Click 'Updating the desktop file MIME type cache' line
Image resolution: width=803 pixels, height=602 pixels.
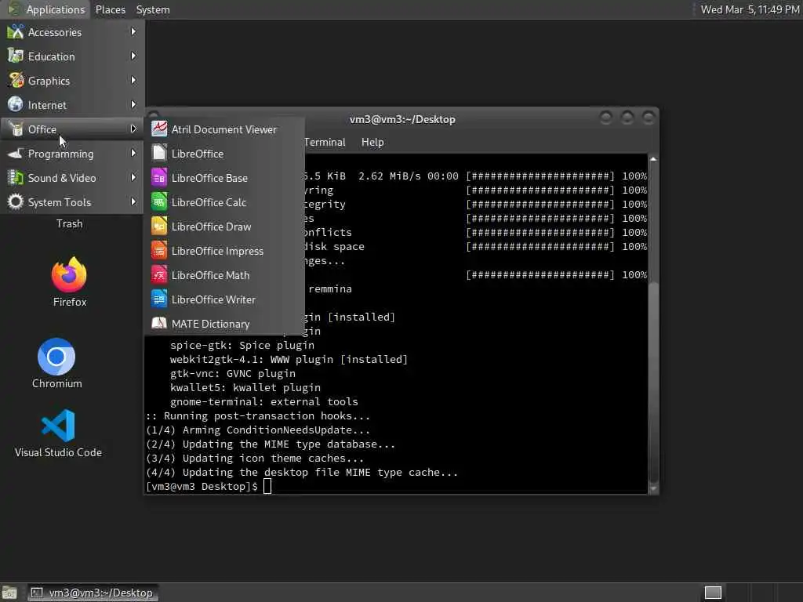pyautogui.click(x=302, y=472)
